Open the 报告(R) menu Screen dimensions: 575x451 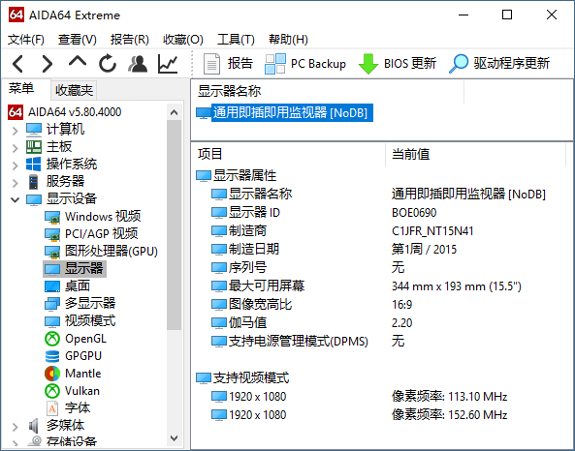tap(130, 39)
